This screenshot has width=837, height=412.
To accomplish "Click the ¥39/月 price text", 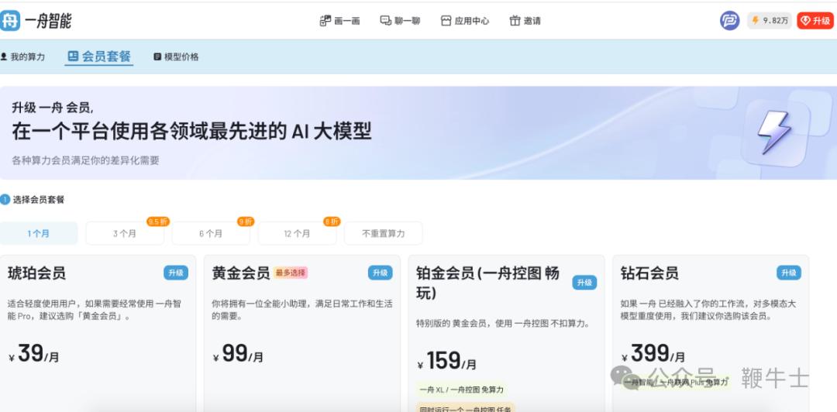I will pyautogui.click(x=33, y=355).
